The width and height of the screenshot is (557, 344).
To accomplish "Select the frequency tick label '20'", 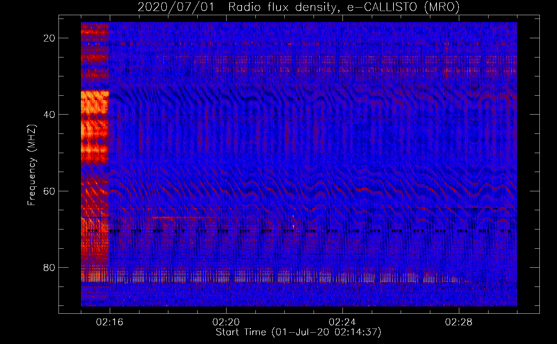I will (x=49, y=38).
